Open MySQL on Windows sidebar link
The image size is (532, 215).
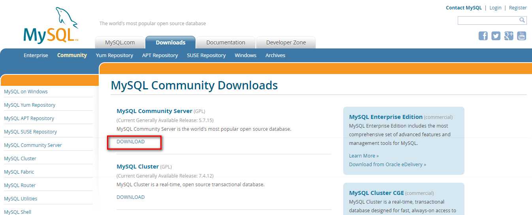pyautogui.click(x=26, y=92)
